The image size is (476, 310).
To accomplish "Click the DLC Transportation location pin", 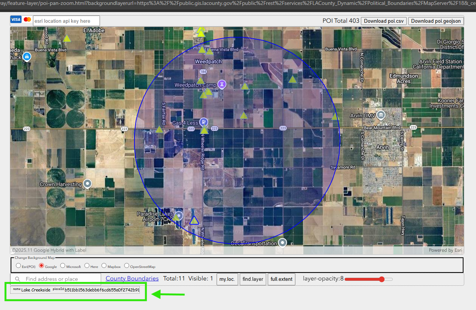I will (x=282, y=243).
